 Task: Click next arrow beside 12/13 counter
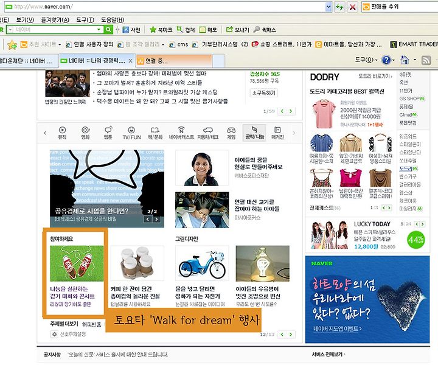coord(291,335)
